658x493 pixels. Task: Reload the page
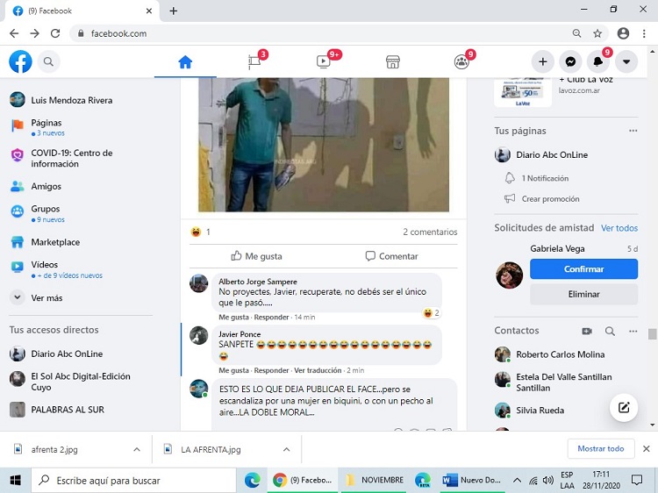pyautogui.click(x=55, y=33)
